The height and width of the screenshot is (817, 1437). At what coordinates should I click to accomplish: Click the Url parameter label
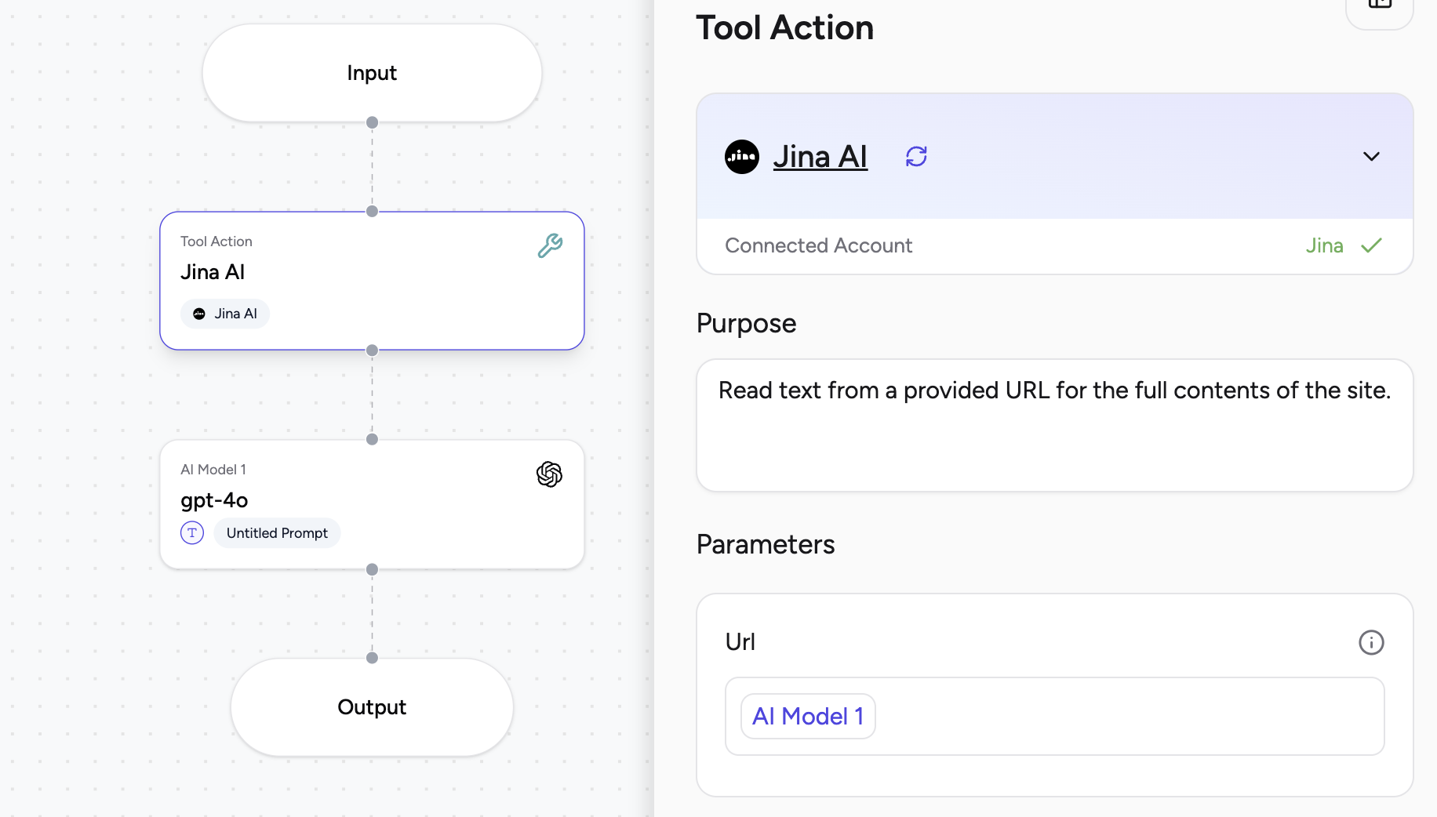point(740,641)
